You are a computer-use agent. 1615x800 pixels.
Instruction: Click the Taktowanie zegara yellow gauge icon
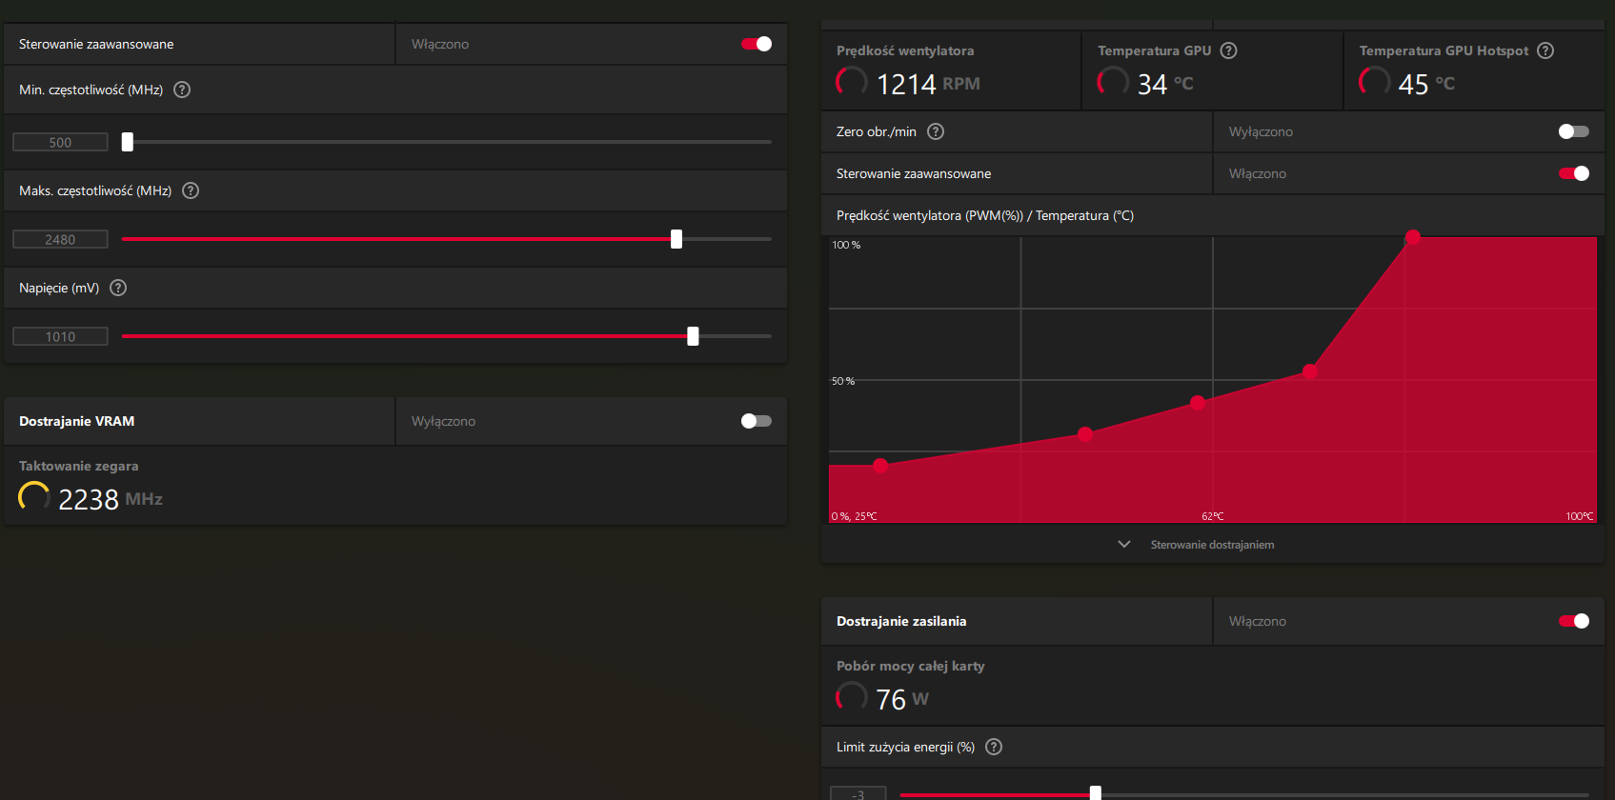click(34, 496)
